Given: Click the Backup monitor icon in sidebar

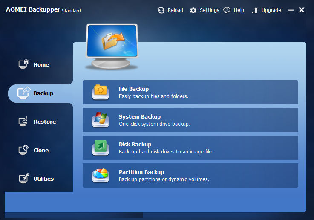Looking at the screenshot, I should coord(23,93).
